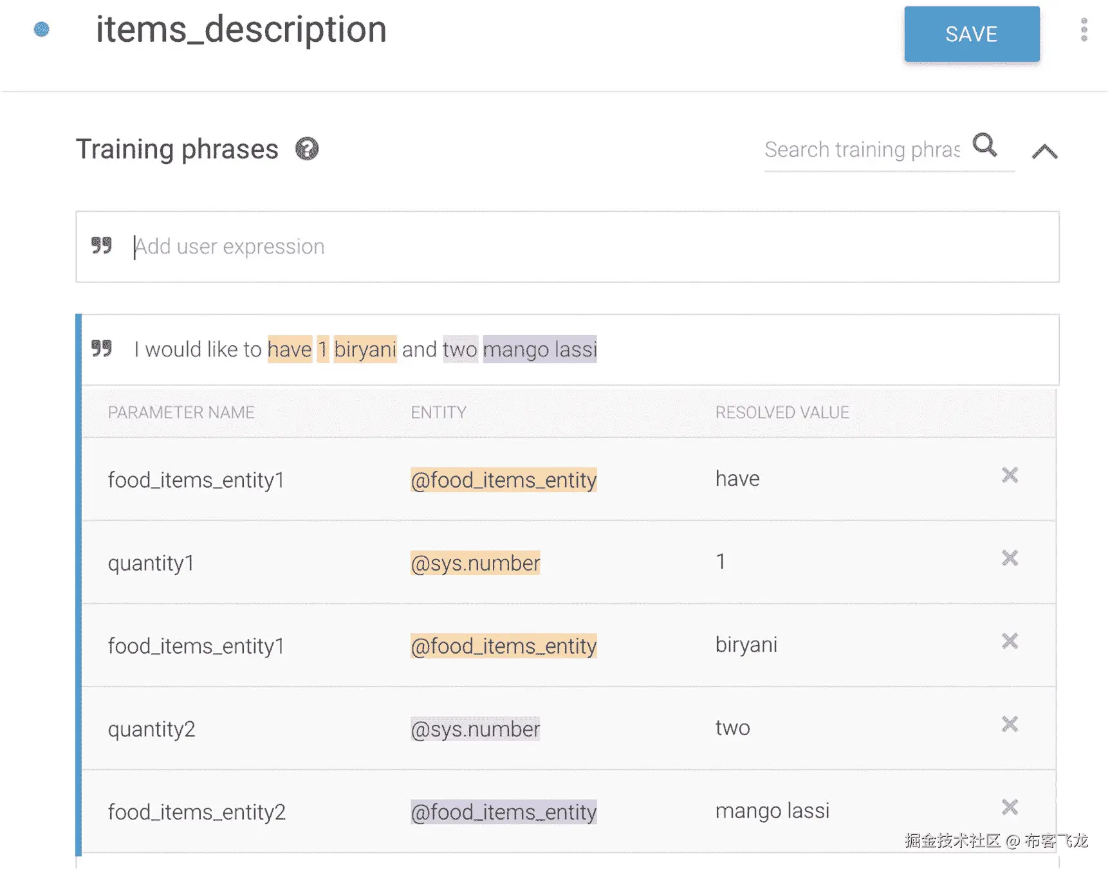
Task: Click the blue intent status dot
Action: tap(42, 30)
